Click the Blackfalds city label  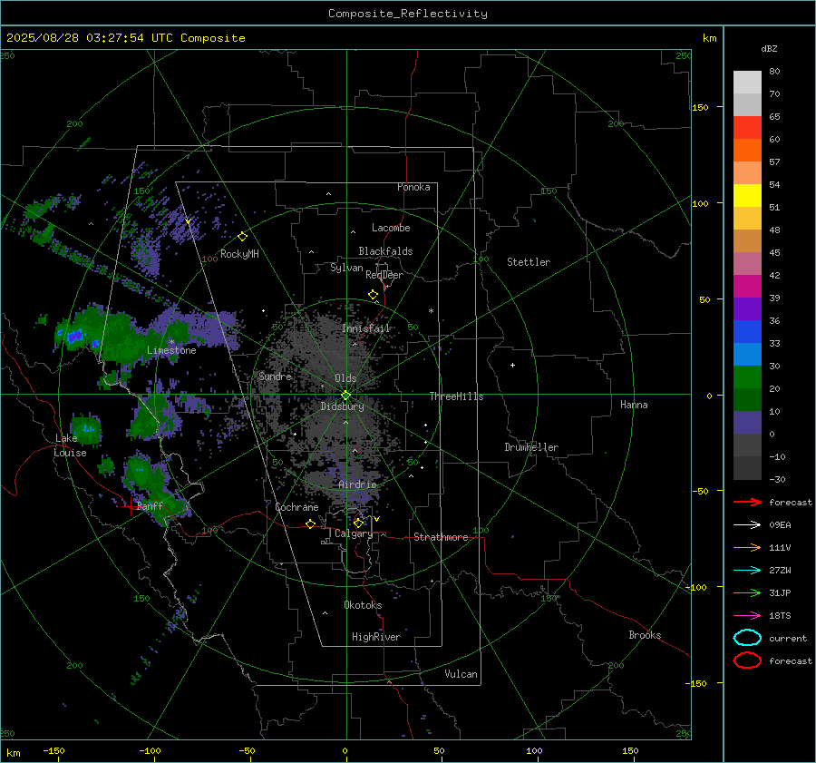[385, 251]
